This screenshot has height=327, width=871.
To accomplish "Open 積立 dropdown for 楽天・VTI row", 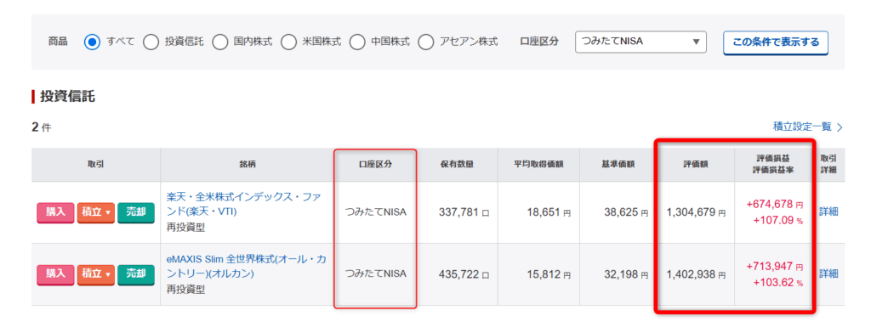I will (95, 212).
